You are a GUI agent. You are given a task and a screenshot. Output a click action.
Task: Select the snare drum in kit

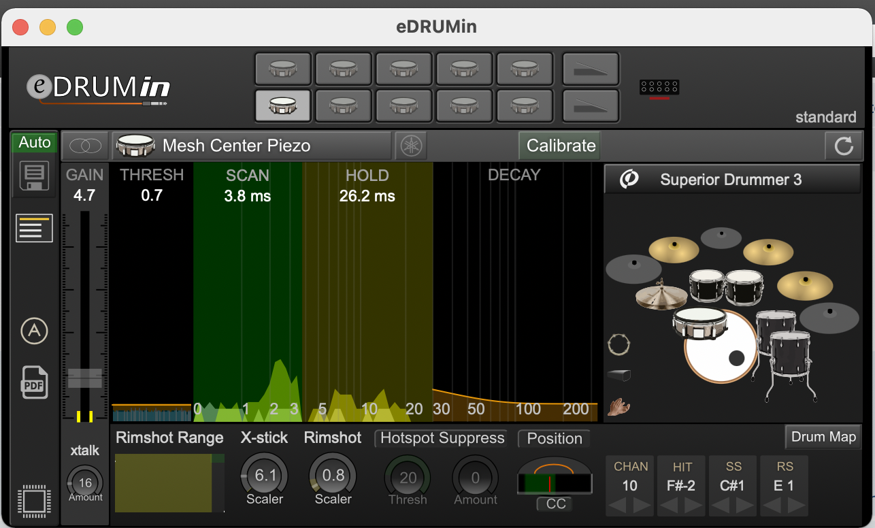pos(700,323)
